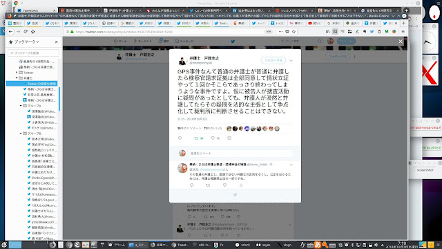The width and height of the screenshot is (442, 249).
Task: Click the Japanese input あ tray icon
Action: pyautogui.click(x=318, y=244)
